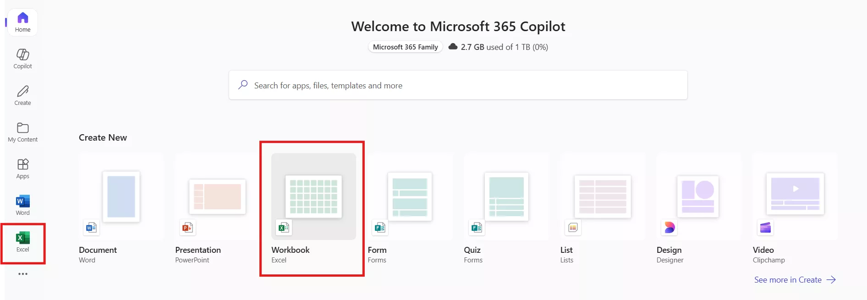867x300 pixels.
Task: Start a new Designer design
Action: tap(698, 196)
